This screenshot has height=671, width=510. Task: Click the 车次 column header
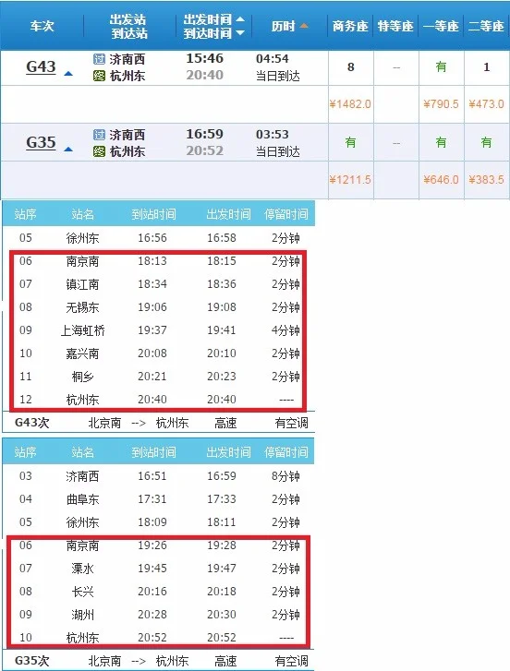click(42, 26)
